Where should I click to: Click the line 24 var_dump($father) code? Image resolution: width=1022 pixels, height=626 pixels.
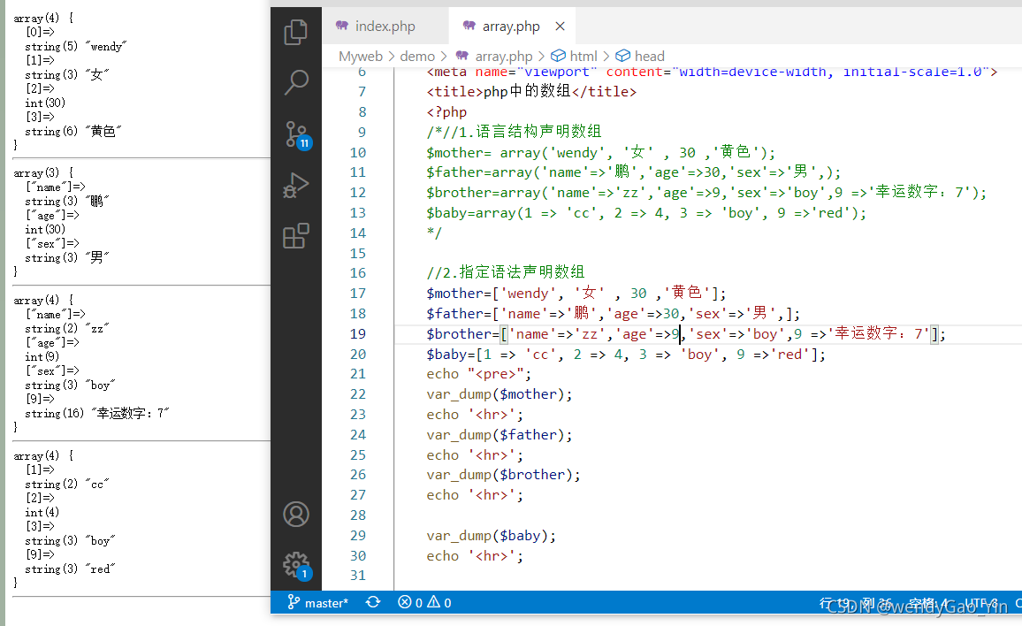[500, 435]
